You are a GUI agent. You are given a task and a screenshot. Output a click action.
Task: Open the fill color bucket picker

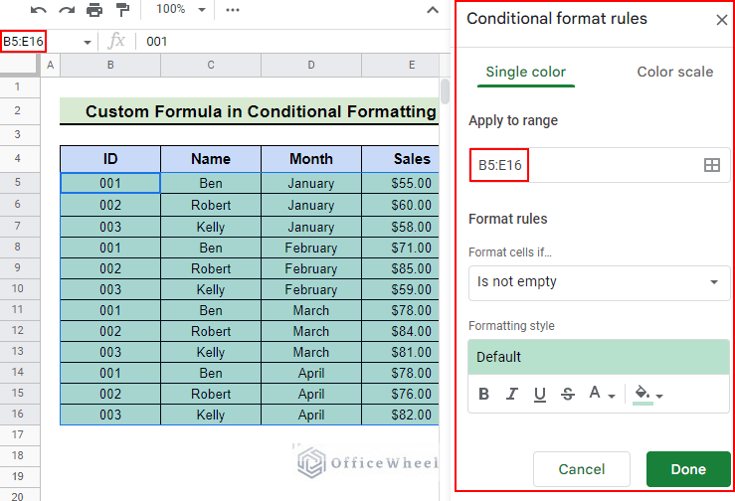point(647,395)
